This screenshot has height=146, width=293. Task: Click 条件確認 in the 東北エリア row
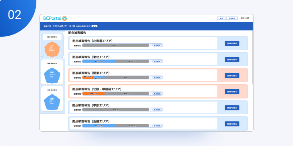[x=157, y=61]
